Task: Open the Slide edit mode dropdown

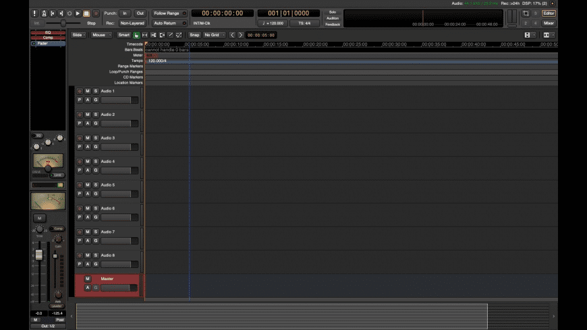Action: click(x=79, y=35)
